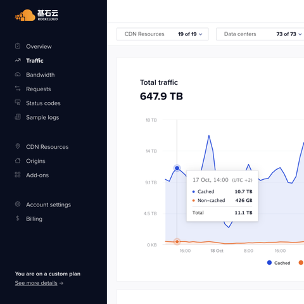
Task: Open Account settings
Action: pyautogui.click(x=48, y=205)
